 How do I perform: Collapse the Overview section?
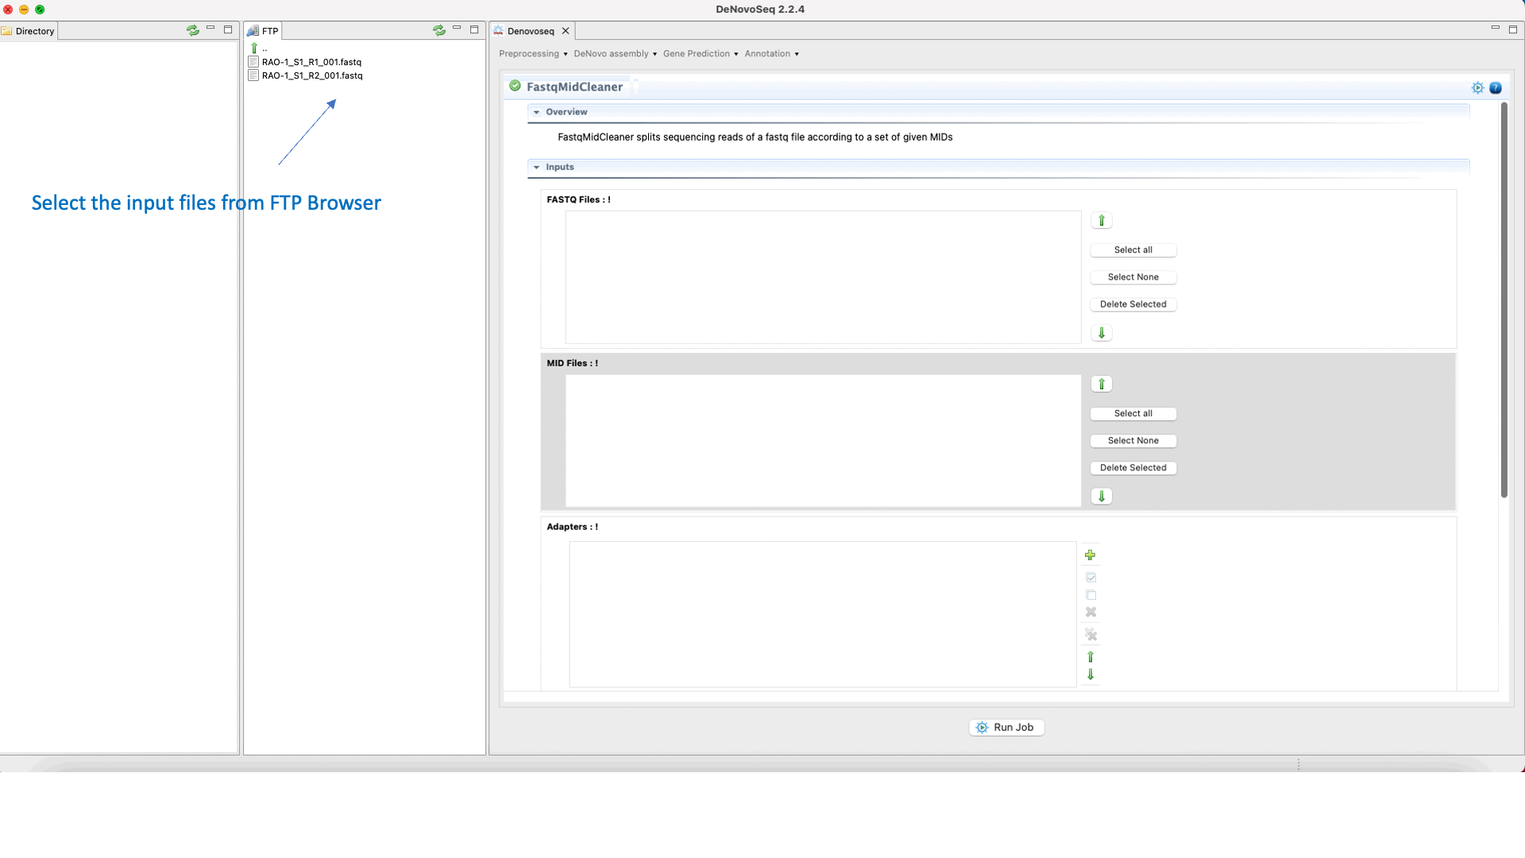(x=537, y=112)
